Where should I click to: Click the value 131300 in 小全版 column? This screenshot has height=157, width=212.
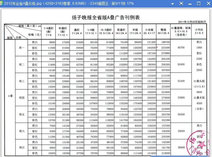(151, 42)
